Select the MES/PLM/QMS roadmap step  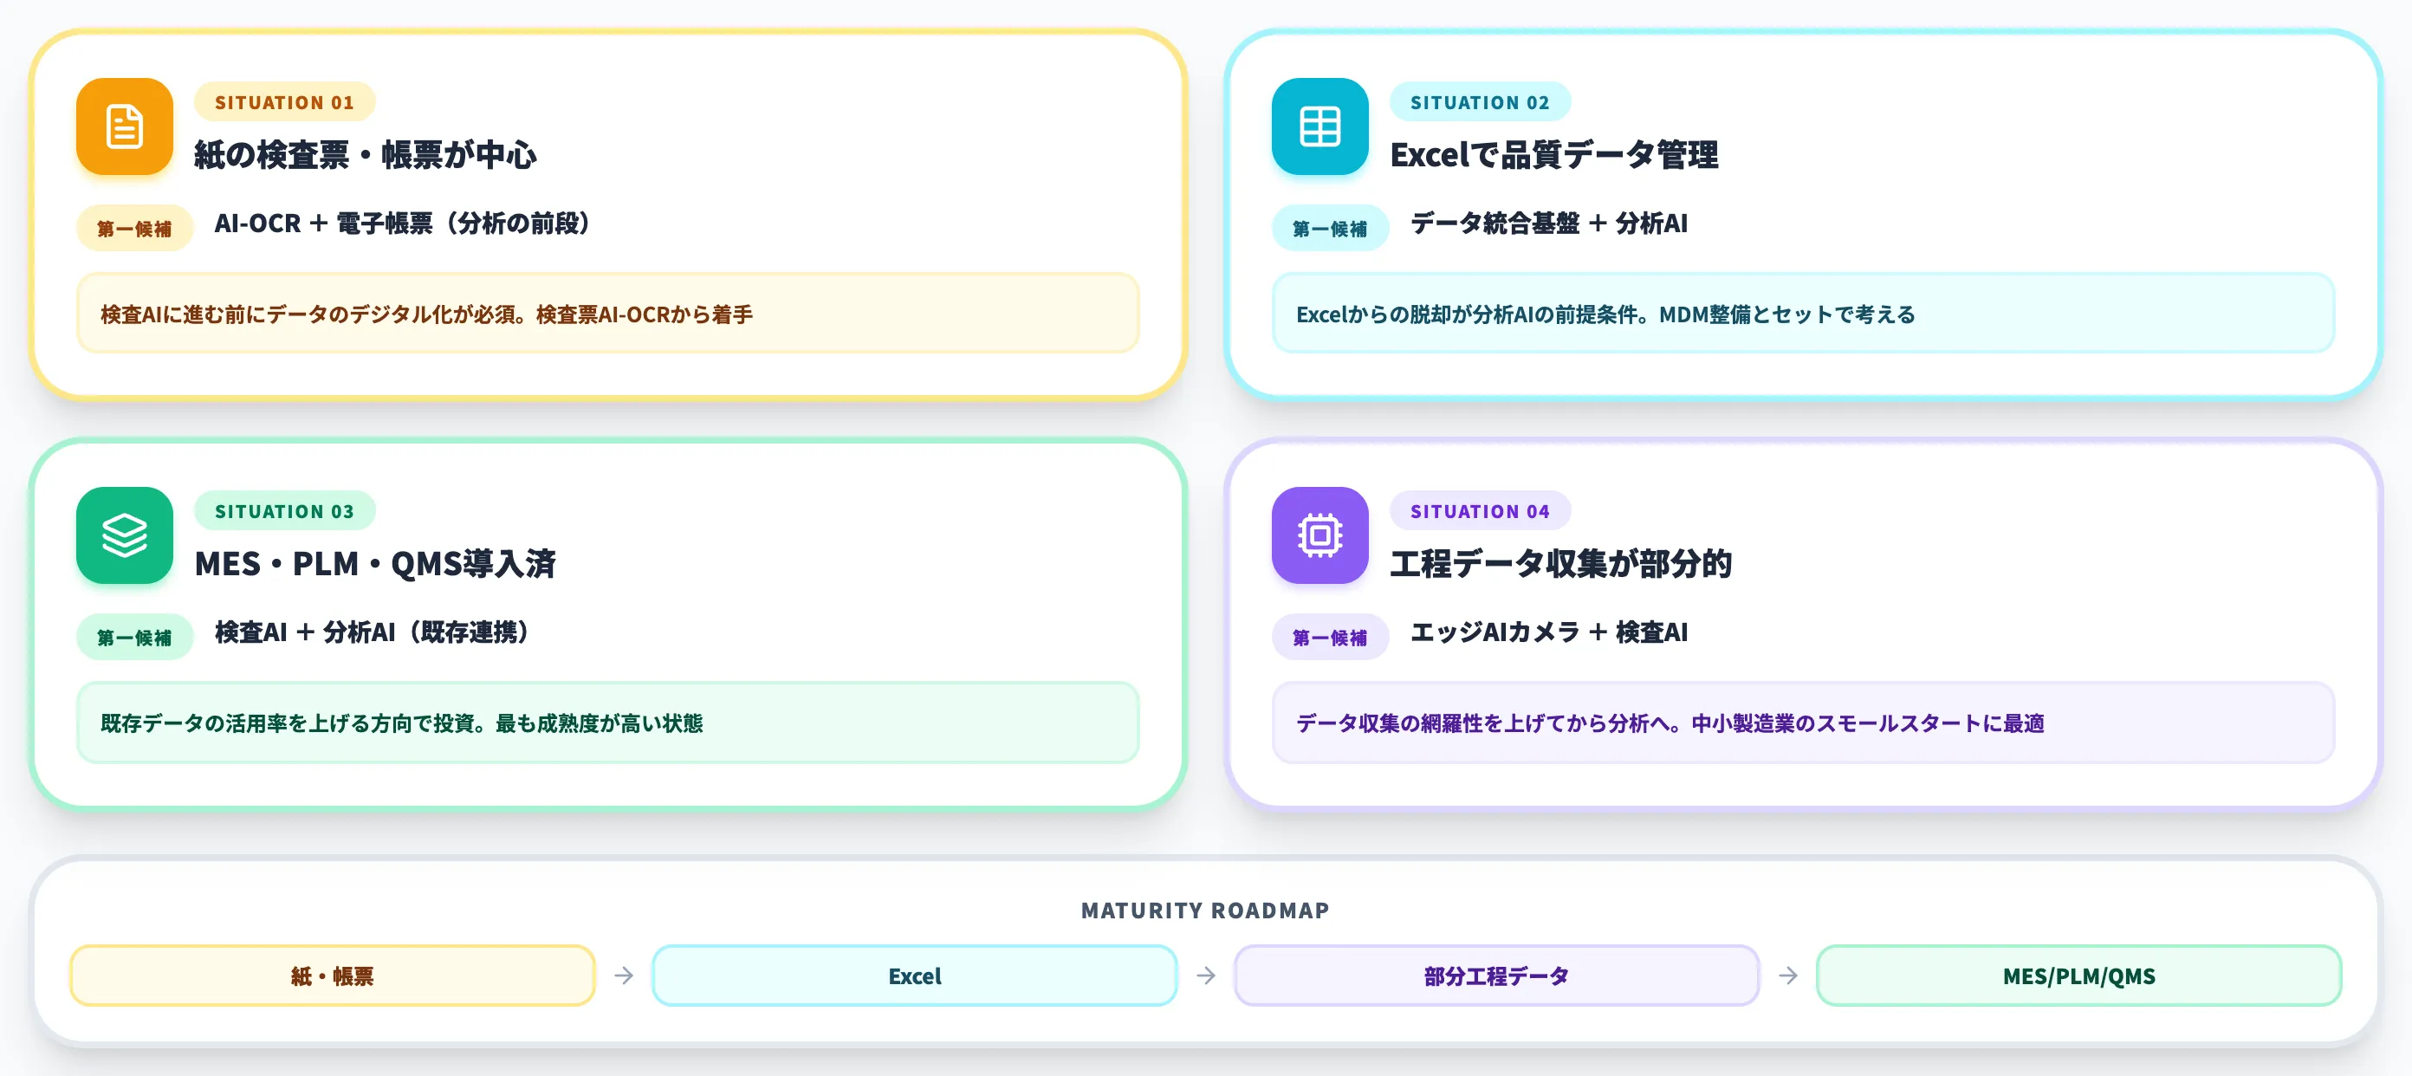[2078, 976]
